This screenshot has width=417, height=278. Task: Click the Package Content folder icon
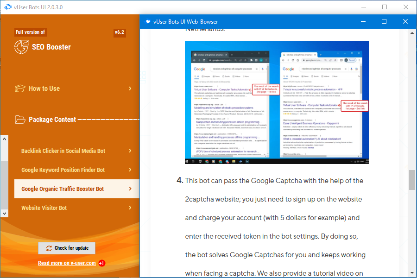20,120
